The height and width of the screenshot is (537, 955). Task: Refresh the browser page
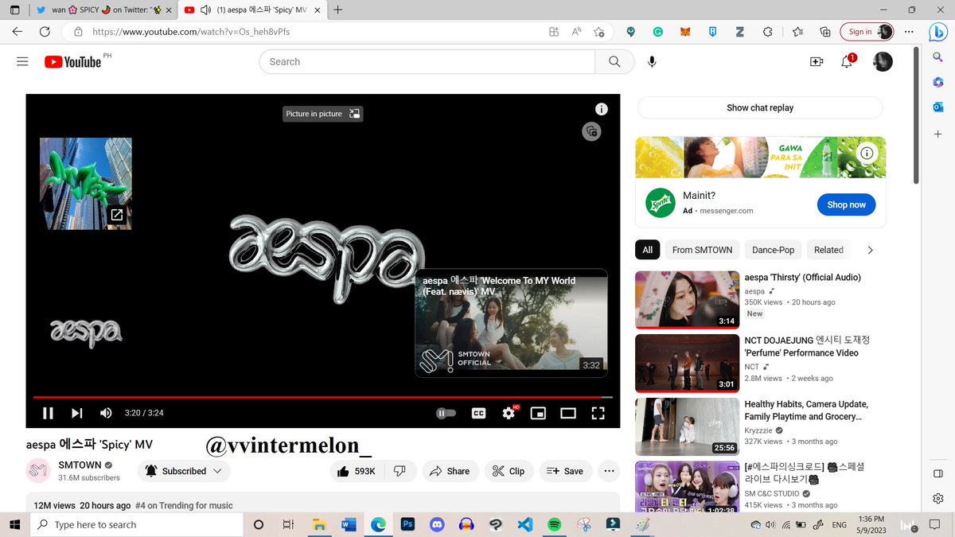45,32
